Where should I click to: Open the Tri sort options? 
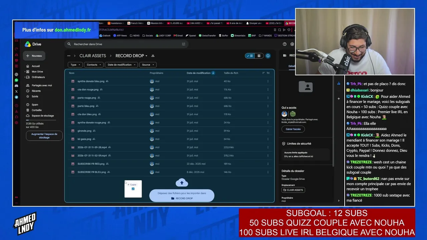click(266, 73)
